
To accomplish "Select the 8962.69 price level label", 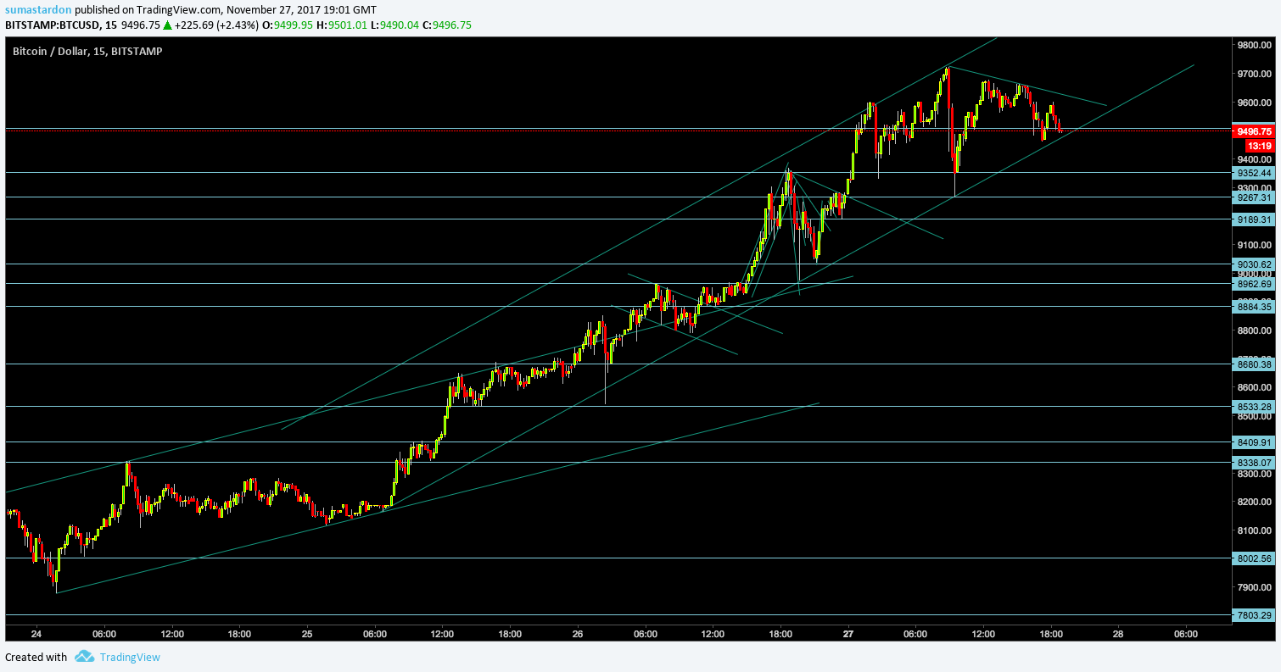I will [1254, 284].
